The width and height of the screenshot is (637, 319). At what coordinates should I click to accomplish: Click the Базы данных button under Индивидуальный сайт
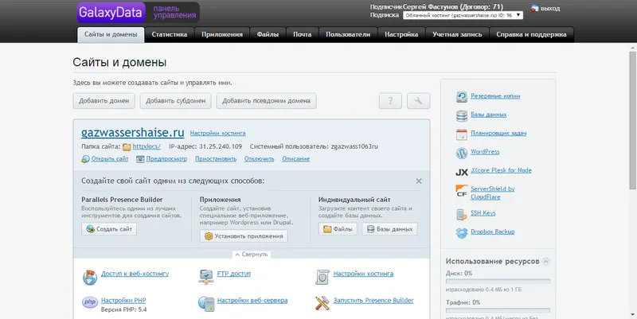point(389,229)
